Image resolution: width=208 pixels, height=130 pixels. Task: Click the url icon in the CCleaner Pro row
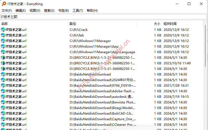point(3,125)
